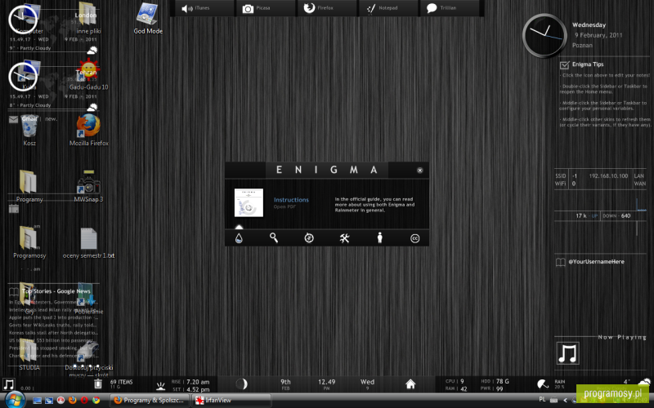The height and width of the screenshot is (408, 654).
Task: Click the recycle bin icon in Enigma taskbar
Action: (98, 384)
